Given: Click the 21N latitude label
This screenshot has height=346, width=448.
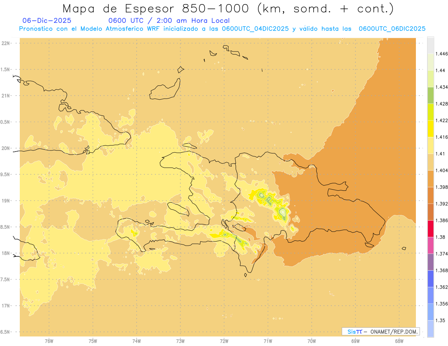Looking at the screenshot, I should click(6, 96).
